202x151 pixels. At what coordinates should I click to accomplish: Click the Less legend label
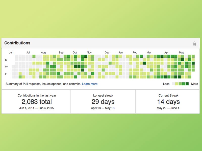166,84
